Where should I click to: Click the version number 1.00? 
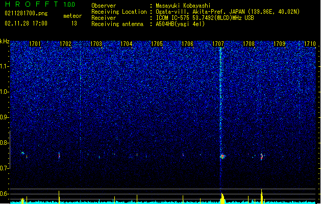69,5
